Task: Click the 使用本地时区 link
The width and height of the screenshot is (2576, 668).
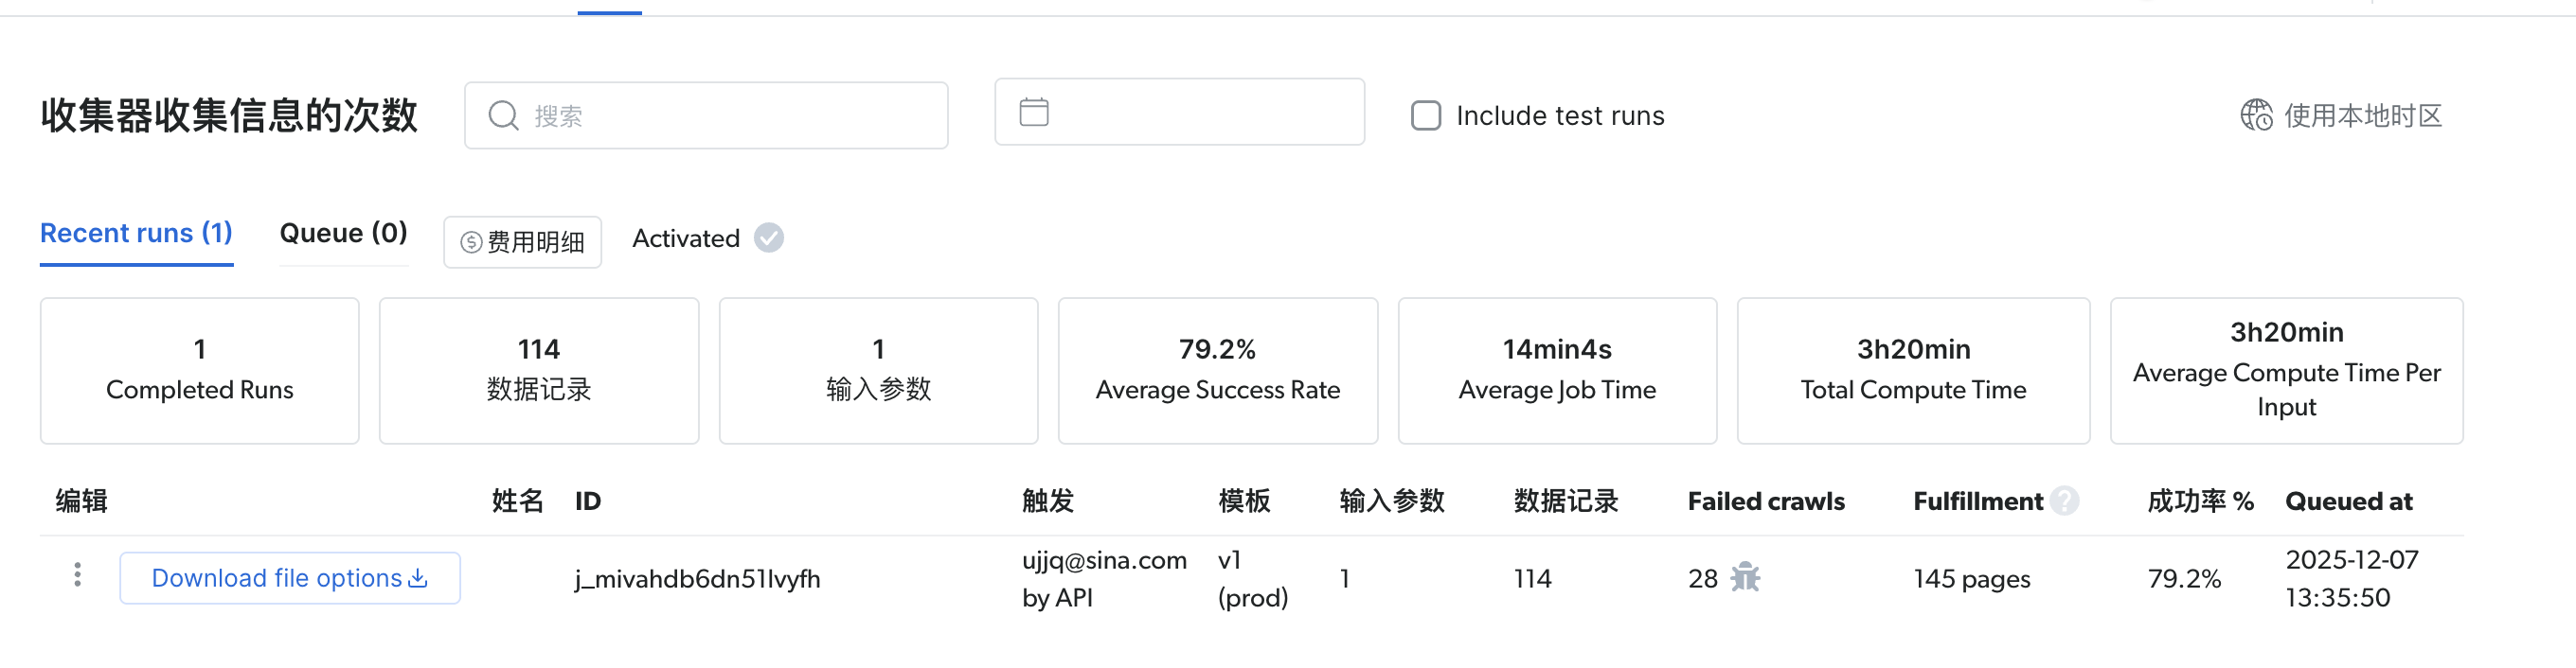Action: click(2362, 115)
